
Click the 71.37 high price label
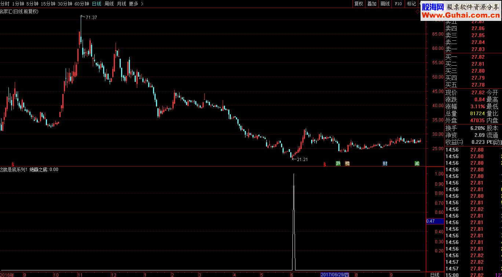click(91, 18)
